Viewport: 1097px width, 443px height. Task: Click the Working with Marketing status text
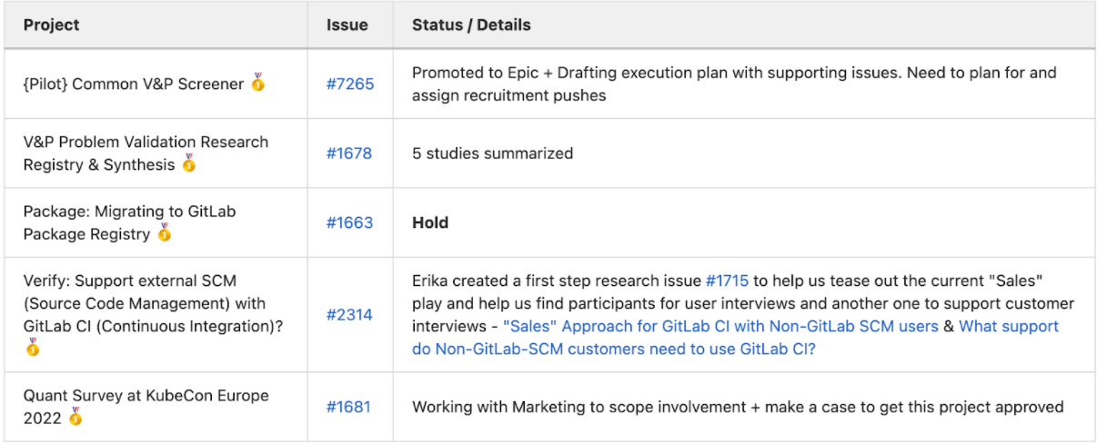click(737, 407)
